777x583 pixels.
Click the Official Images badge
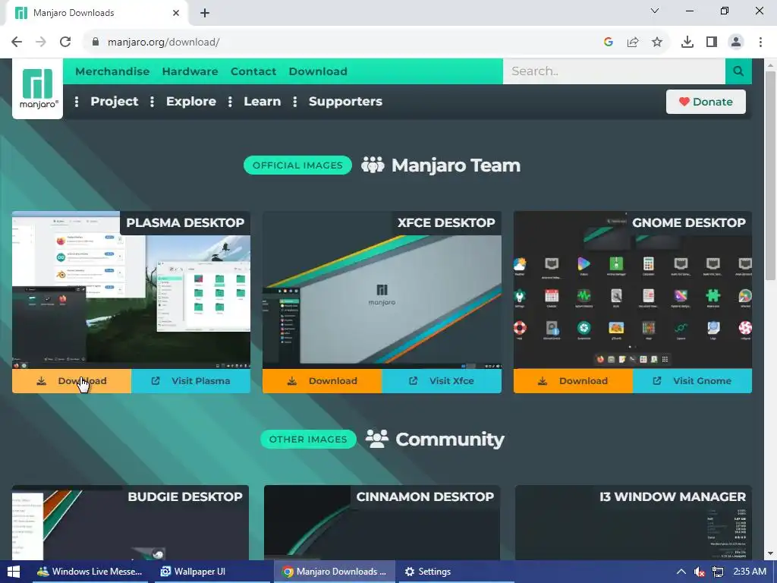[297, 165]
